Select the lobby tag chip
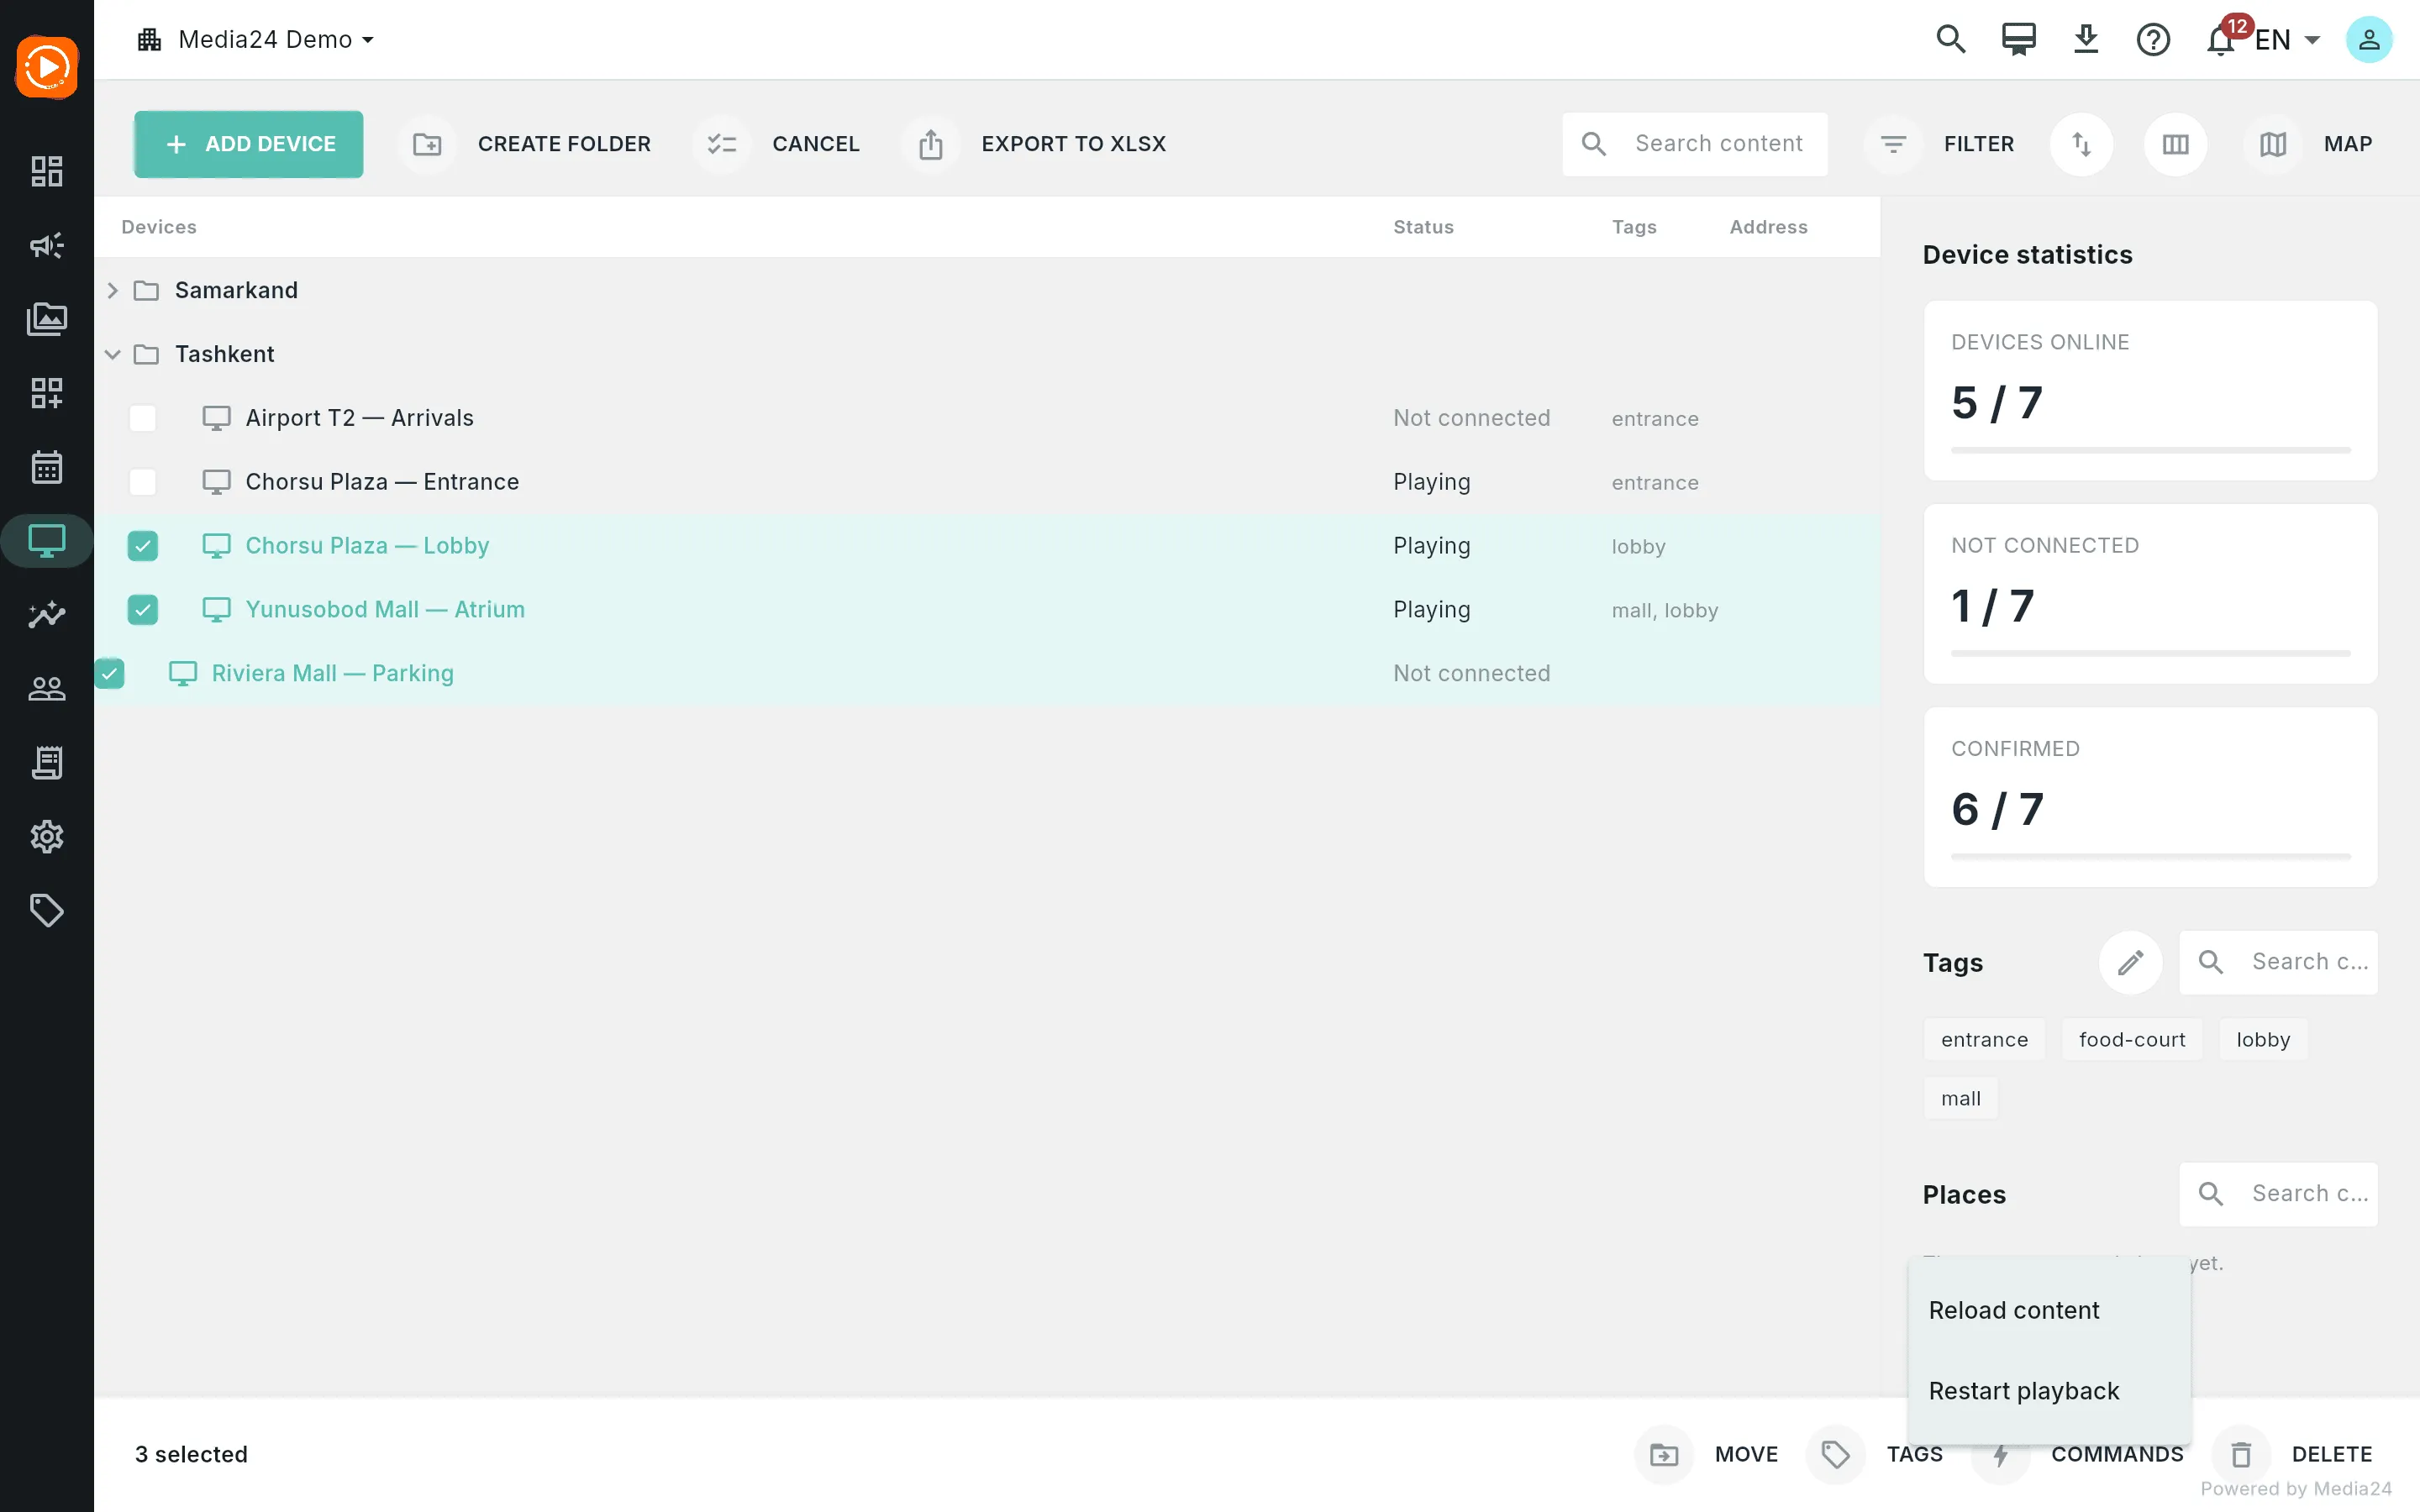 tap(2263, 1040)
